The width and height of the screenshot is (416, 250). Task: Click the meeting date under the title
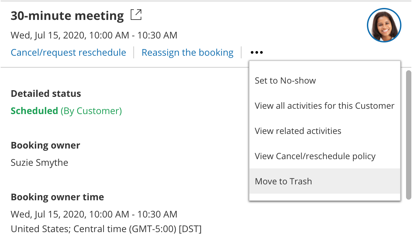click(94, 35)
